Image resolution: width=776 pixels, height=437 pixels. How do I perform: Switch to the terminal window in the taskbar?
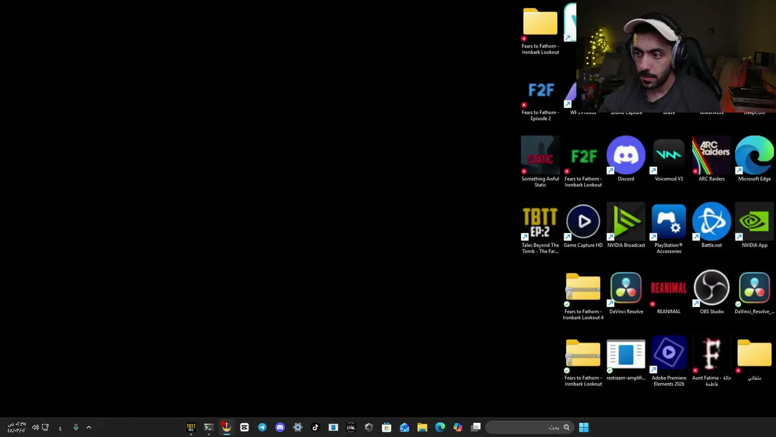209,427
